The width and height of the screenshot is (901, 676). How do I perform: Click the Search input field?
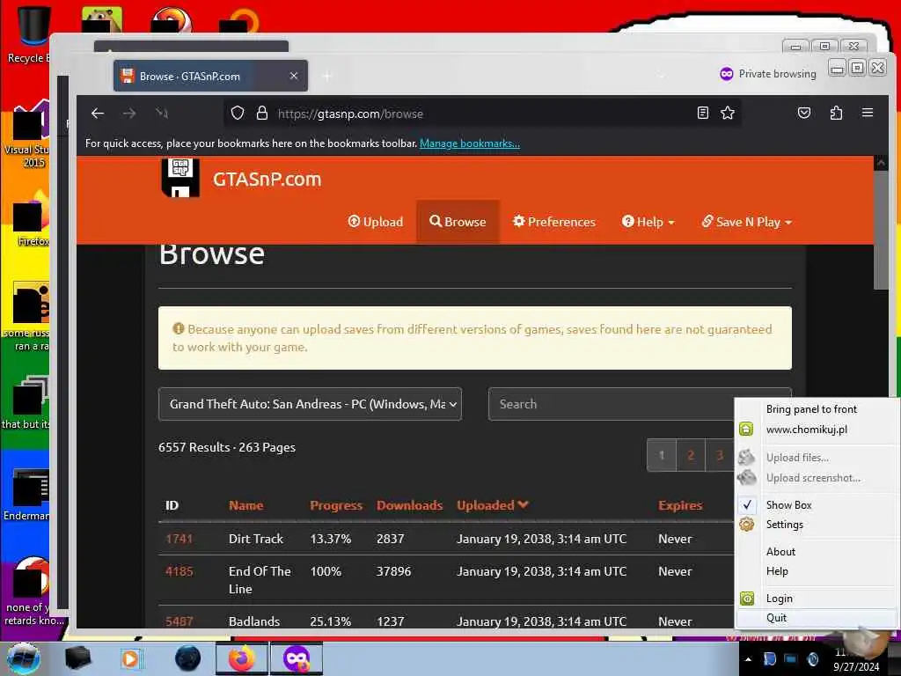[x=611, y=404]
